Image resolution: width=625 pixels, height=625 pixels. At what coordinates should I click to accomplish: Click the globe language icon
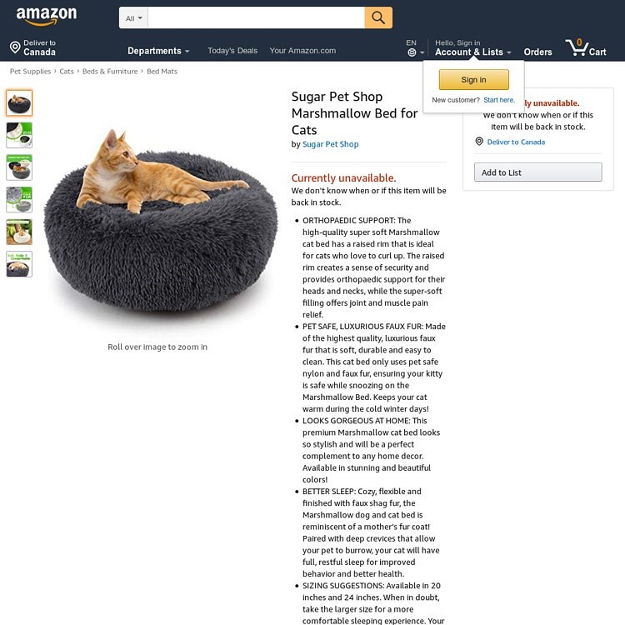point(412,52)
